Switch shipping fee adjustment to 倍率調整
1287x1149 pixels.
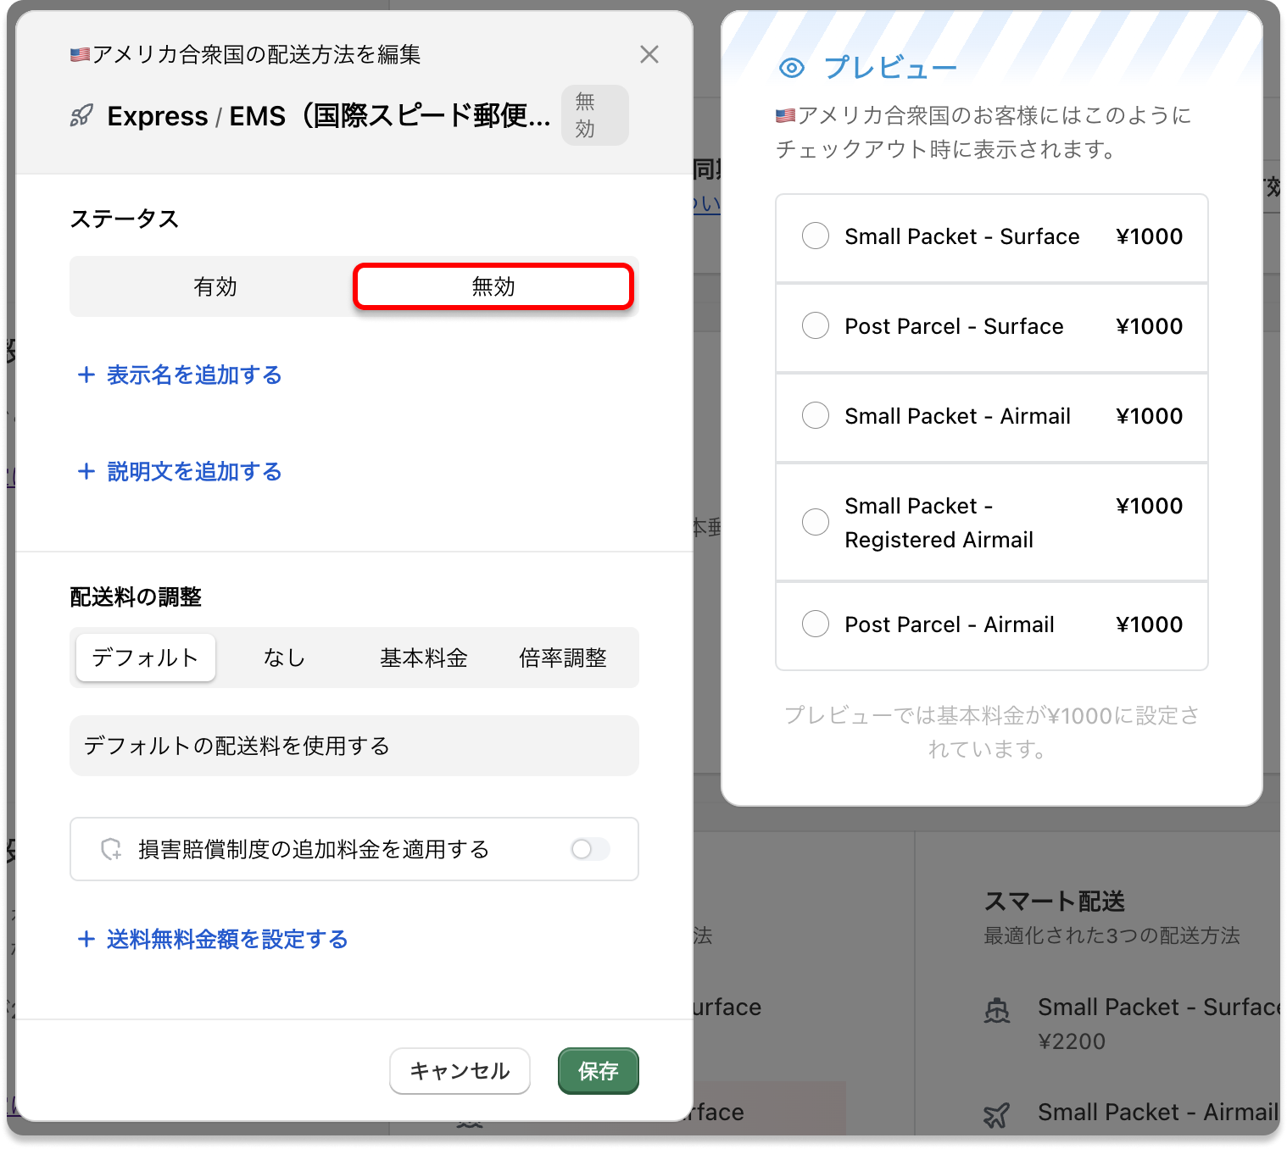tap(562, 658)
